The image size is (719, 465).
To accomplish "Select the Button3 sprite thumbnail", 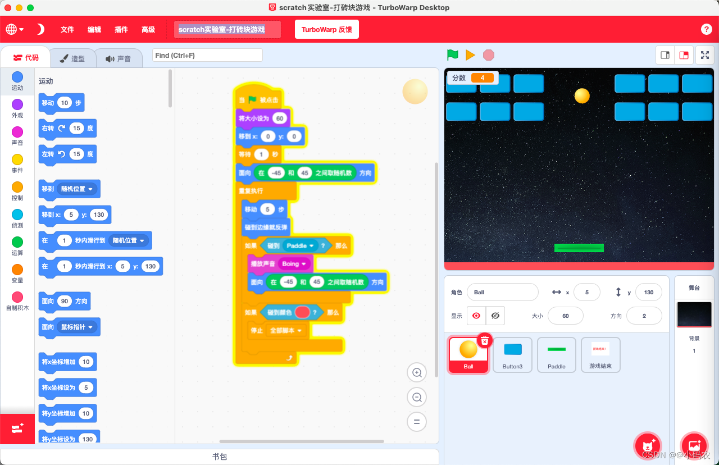I will point(512,355).
